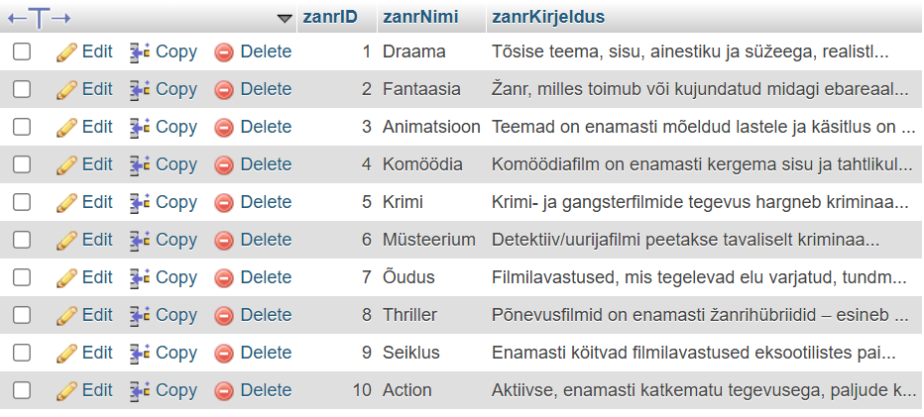The height and width of the screenshot is (417, 924).
Task: Check the box next to Seiklus row
Action: [22, 353]
